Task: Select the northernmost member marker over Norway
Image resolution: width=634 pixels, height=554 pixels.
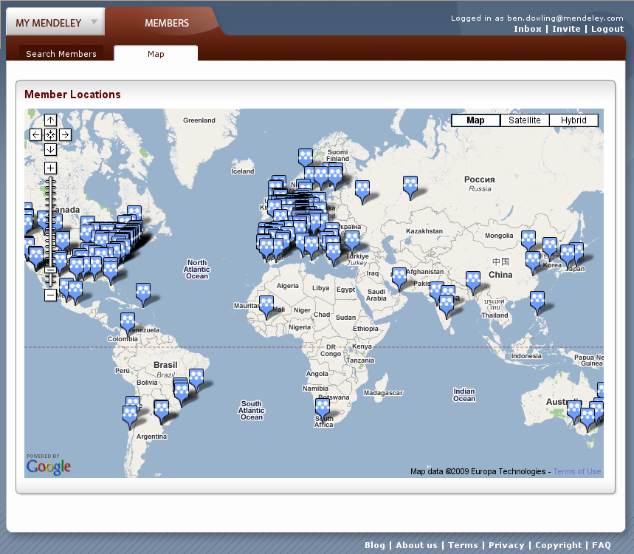Action: tap(306, 157)
